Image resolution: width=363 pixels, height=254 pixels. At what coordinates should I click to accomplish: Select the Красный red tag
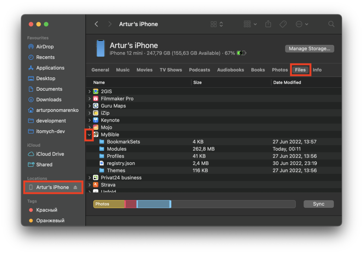[46, 210]
